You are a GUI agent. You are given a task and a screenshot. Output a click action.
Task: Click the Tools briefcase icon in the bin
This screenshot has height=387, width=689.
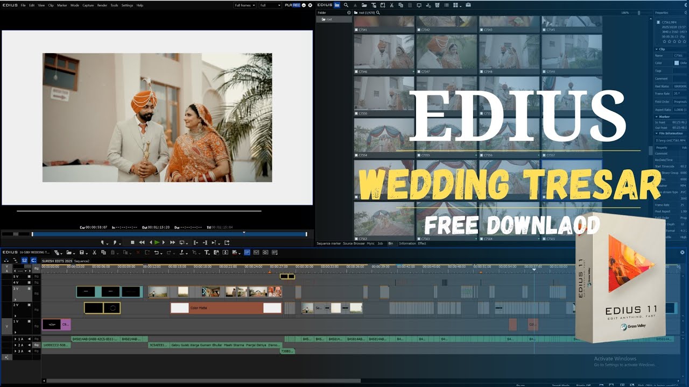tap(468, 5)
